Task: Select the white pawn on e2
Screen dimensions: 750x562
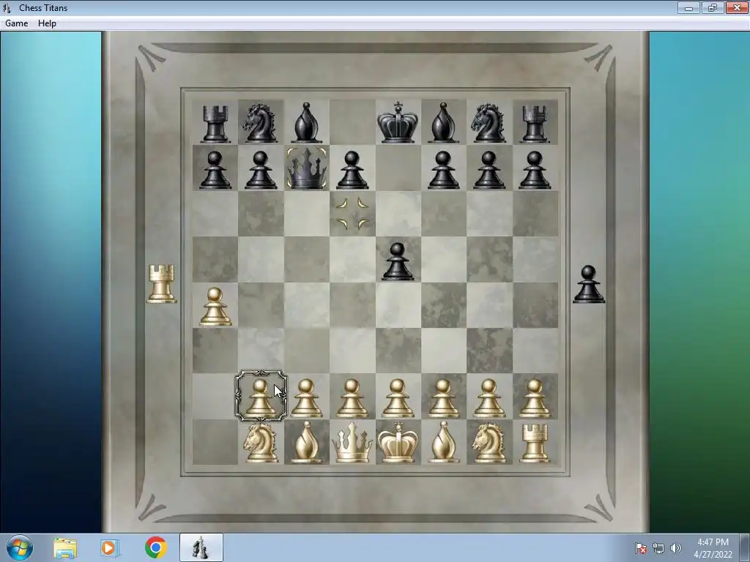Action: click(x=398, y=399)
